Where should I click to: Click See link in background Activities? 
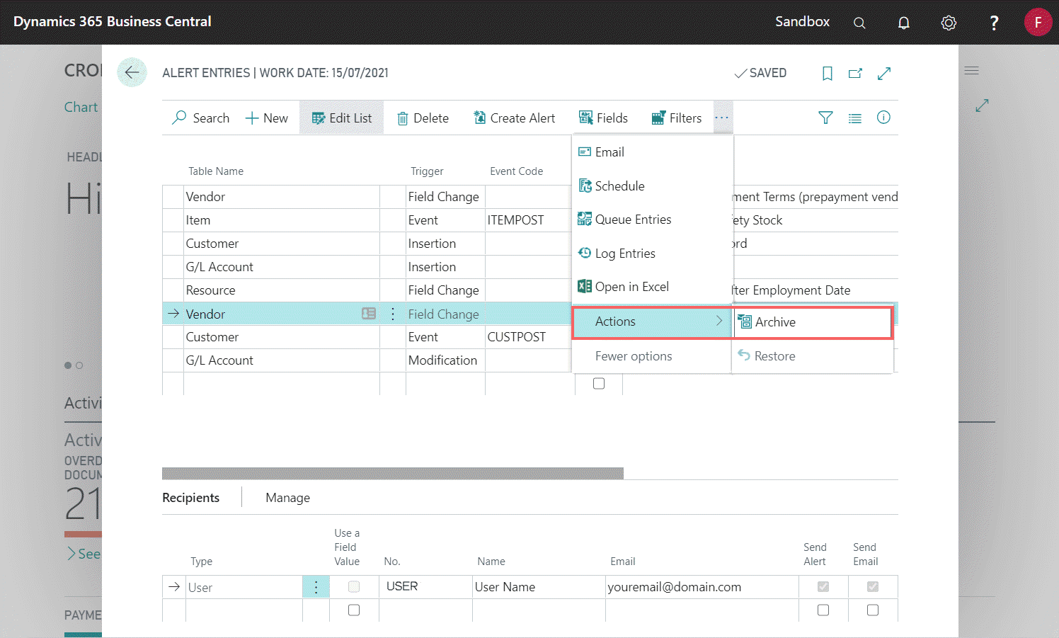[x=84, y=554]
